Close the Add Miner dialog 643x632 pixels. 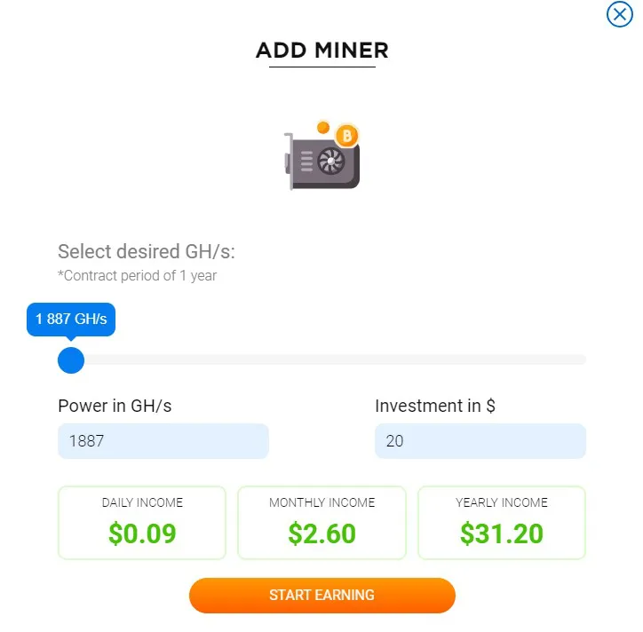point(620,14)
